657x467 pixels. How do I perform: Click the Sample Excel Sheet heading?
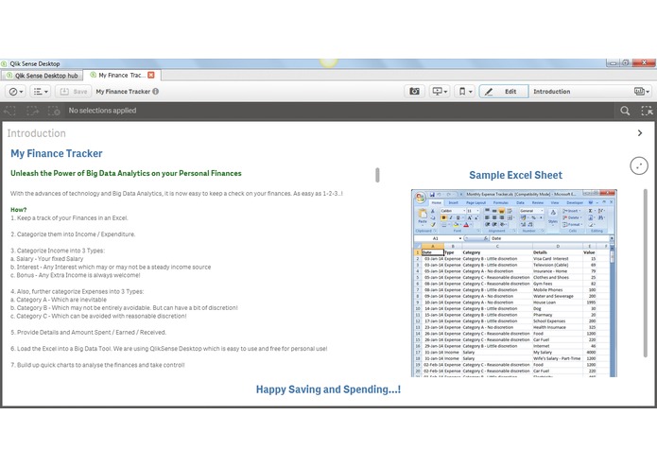pos(516,175)
